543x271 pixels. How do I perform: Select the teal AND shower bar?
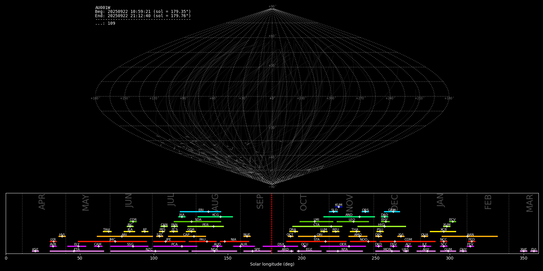[x=349, y=217]
